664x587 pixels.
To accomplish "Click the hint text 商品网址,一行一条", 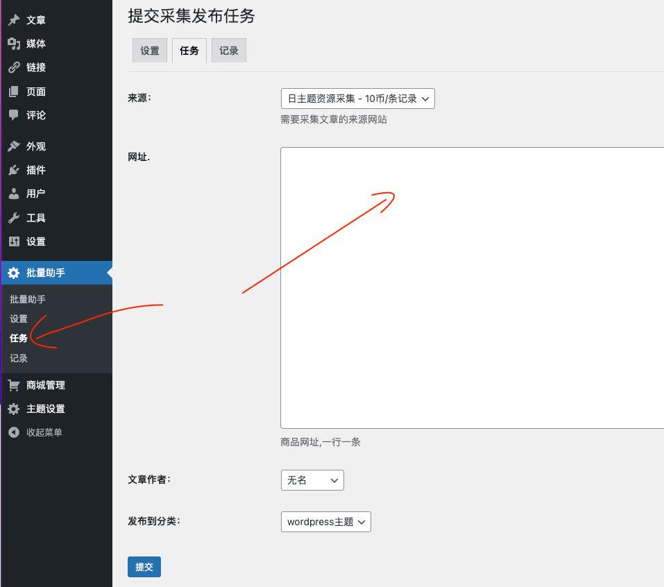I will click(x=321, y=443).
